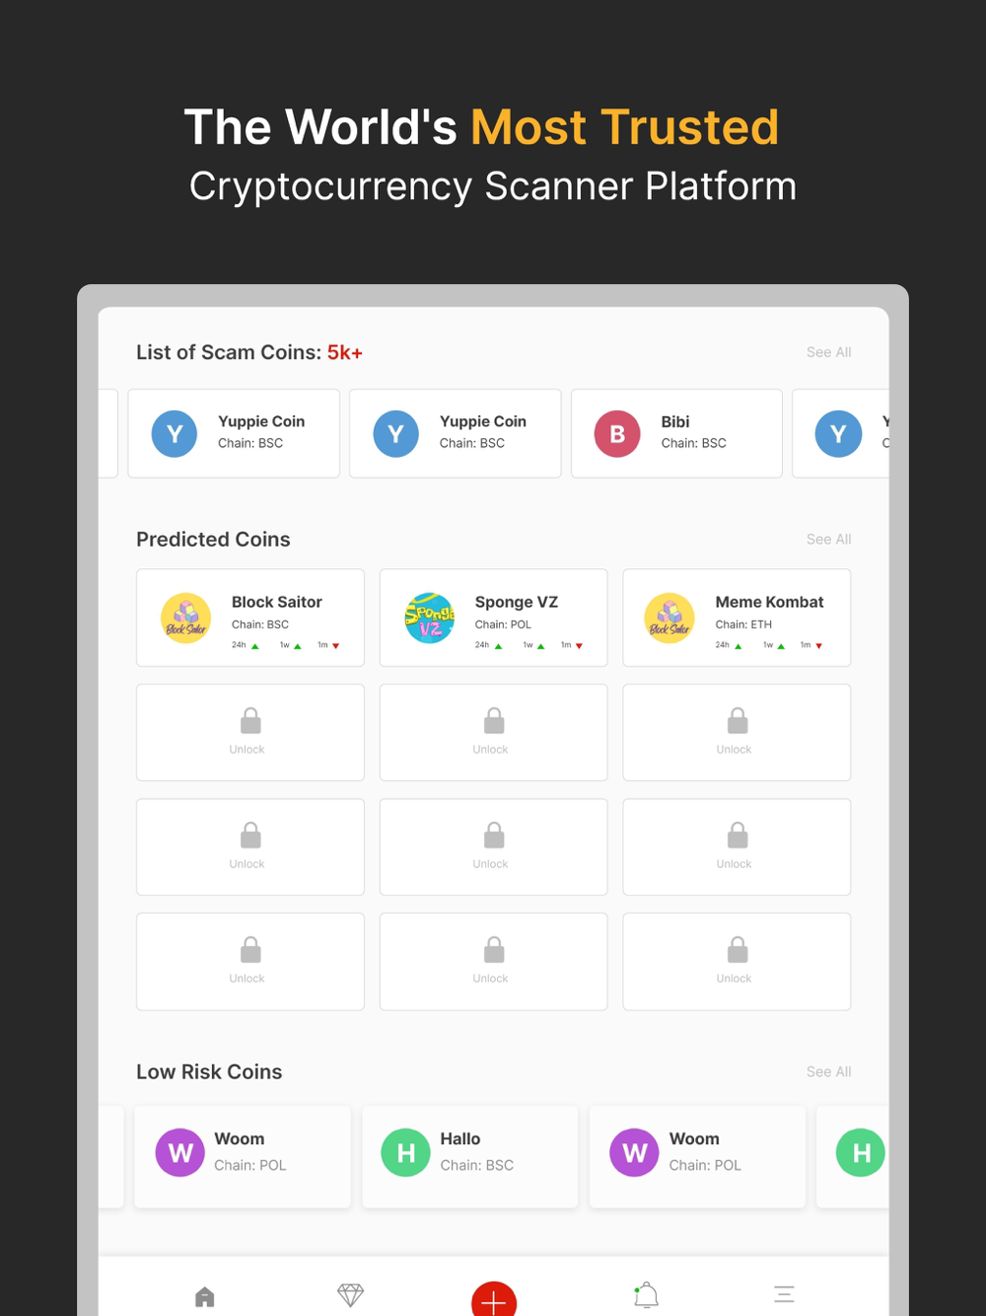The width and height of the screenshot is (986, 1316).
Task: Open the first Yuppie Coin scam card
Action: coord(234,433)
